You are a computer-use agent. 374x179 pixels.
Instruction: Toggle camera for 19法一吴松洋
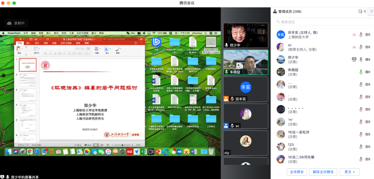point(368,134)
